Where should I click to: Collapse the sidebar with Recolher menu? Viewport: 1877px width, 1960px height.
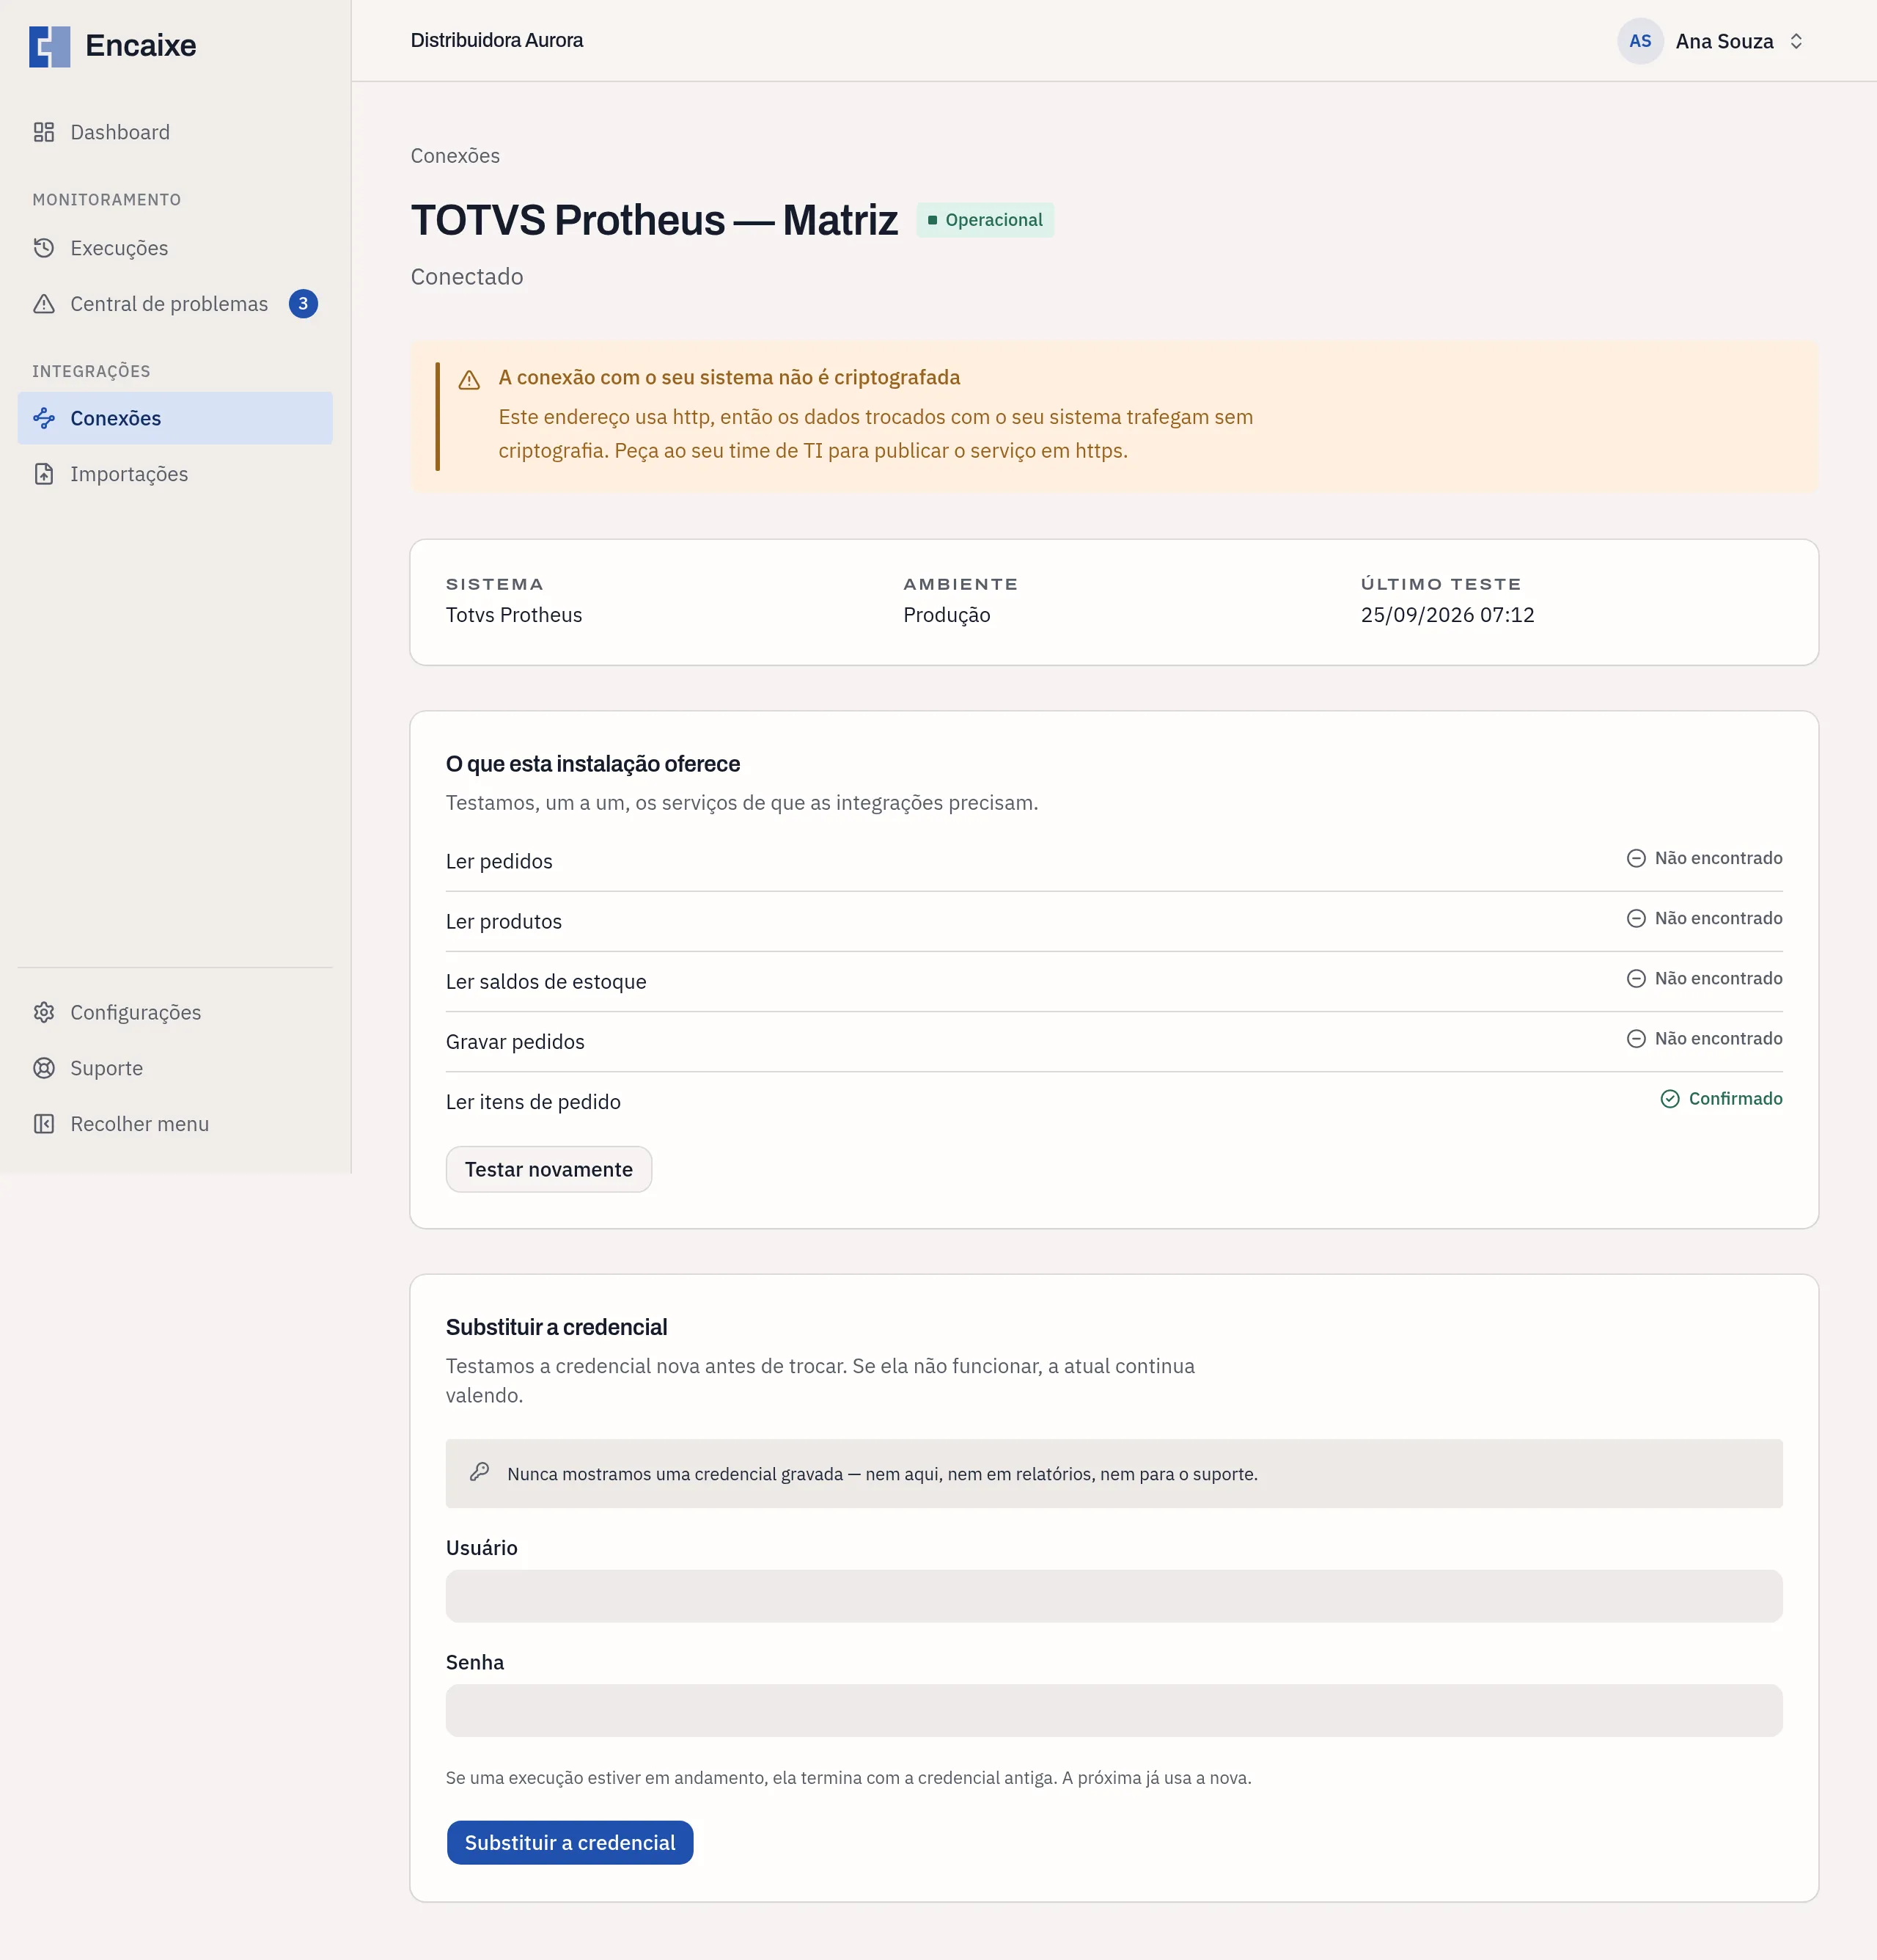point(175,1124)
